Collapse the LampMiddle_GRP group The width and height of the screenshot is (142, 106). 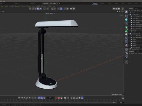click(x=129, y=34)
